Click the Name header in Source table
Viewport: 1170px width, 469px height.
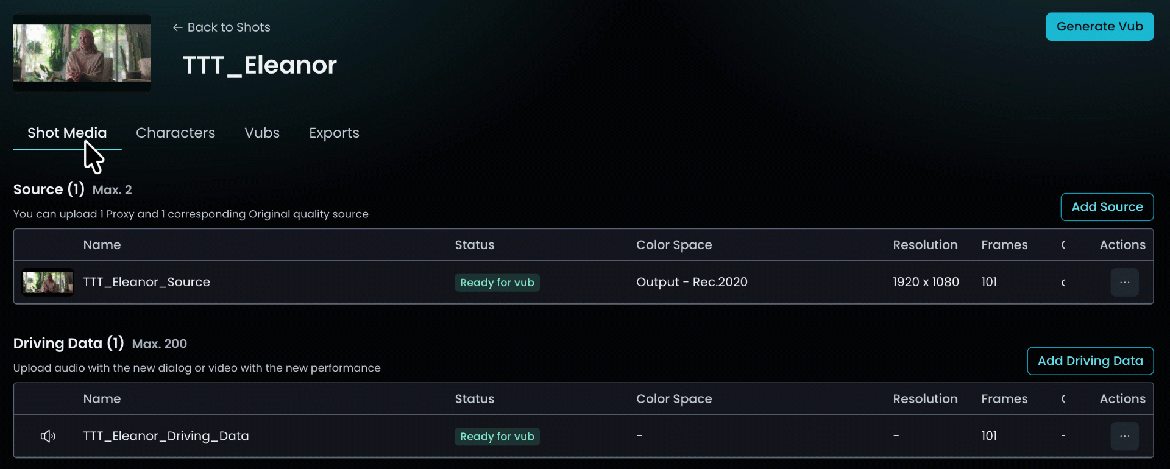(x=102, y=245)
